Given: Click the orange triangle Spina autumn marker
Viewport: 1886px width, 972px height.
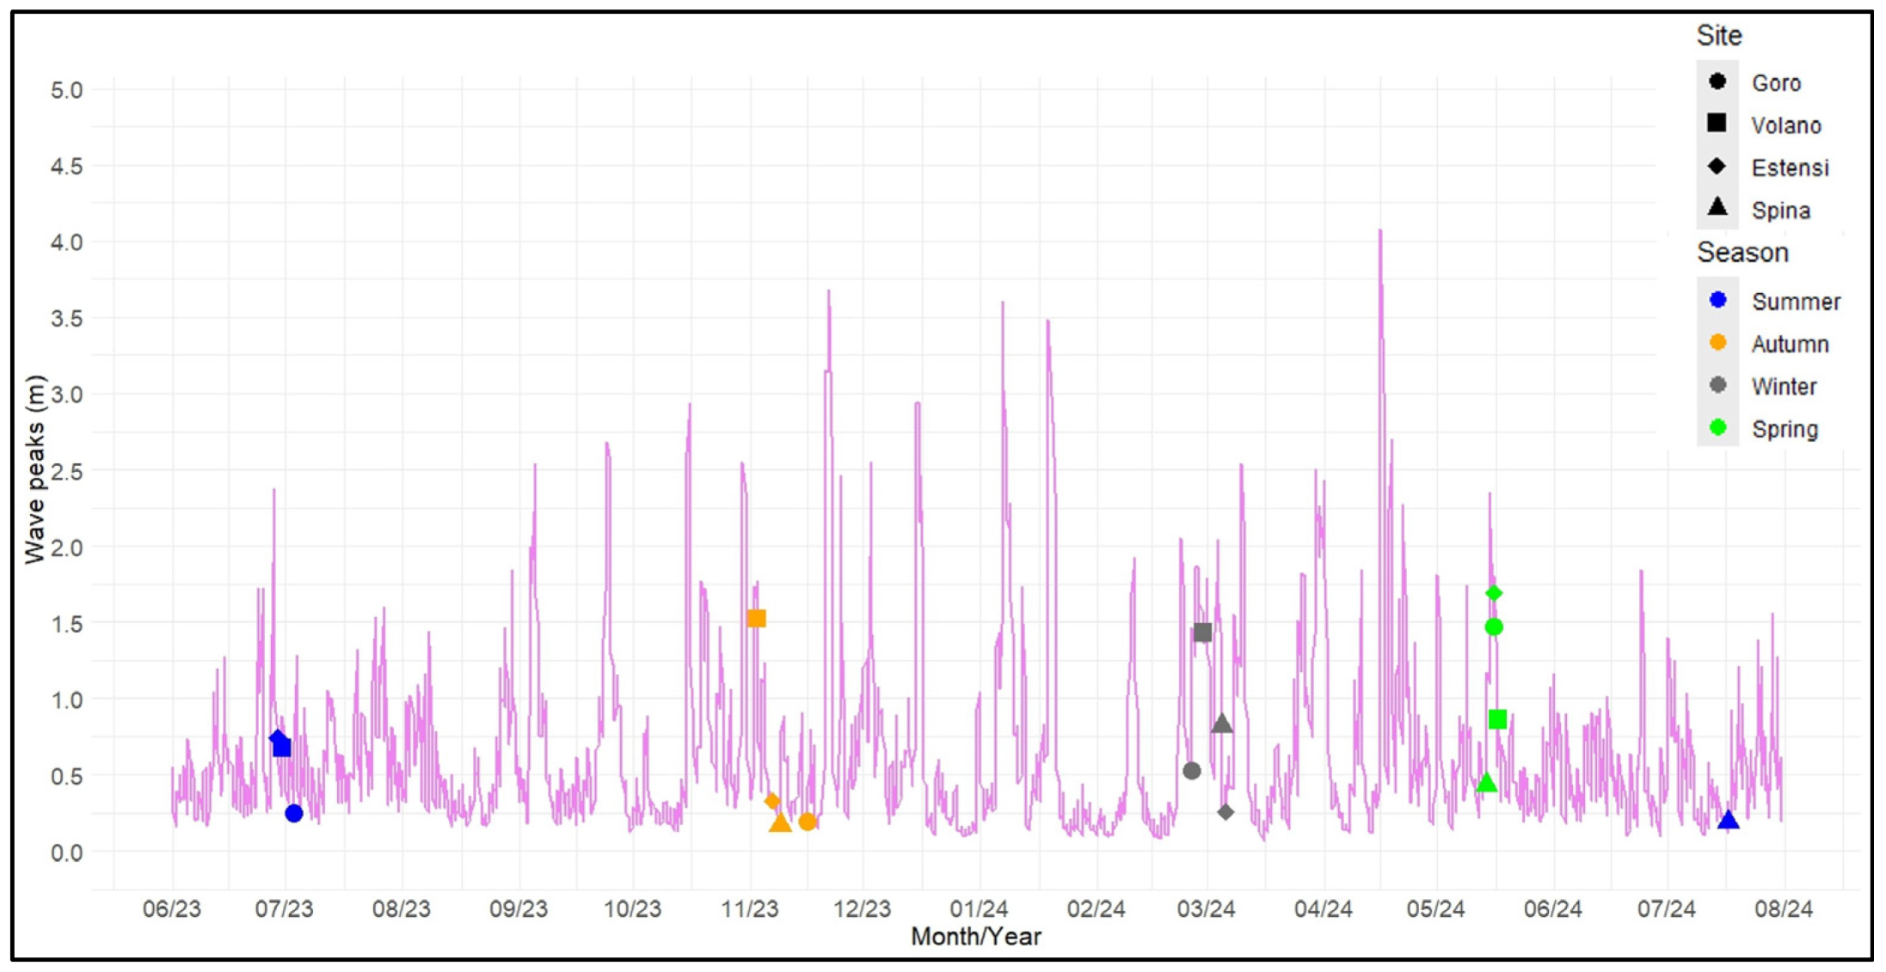Looking at the screenshot, I should tap(780, 823).
